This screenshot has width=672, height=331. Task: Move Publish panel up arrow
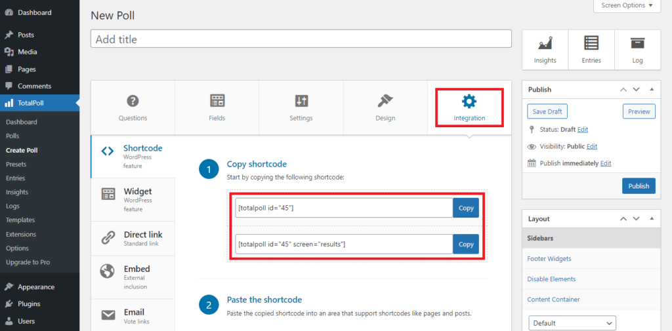623,90
